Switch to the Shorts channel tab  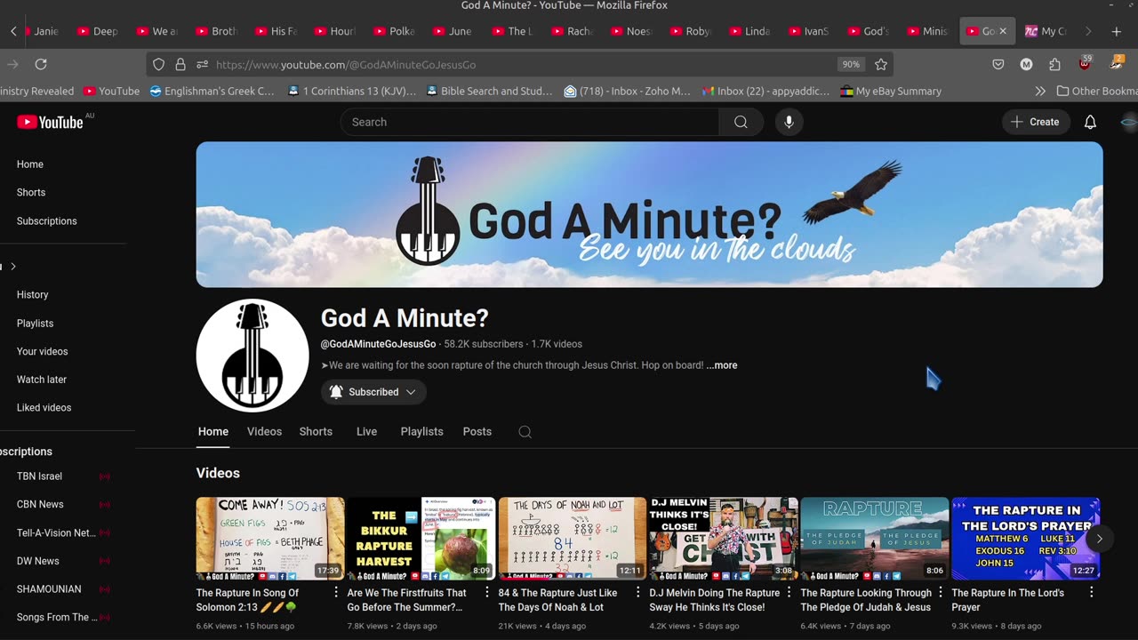[316, 431]
